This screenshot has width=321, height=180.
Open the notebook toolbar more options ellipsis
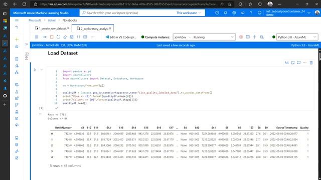(93, 37)
